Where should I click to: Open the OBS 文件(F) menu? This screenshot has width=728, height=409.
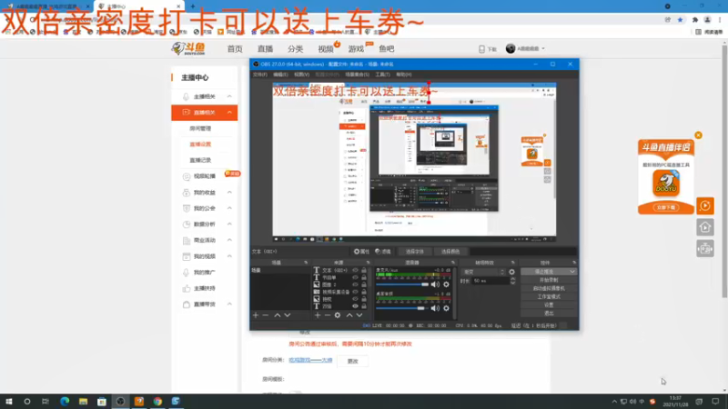260,75
